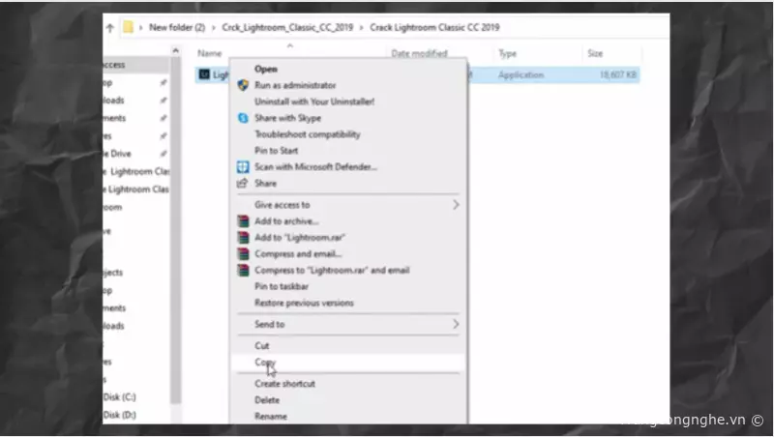Click the Lightroom application file icon
The image size is (774, 437).
204,74
